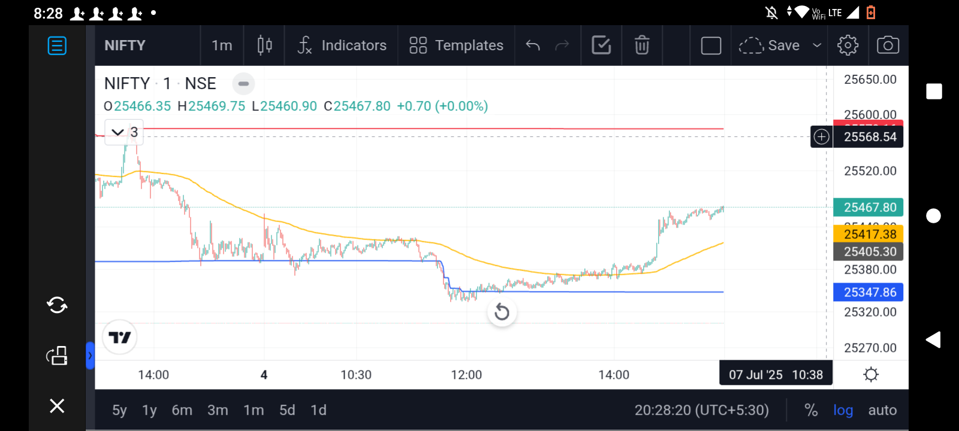Screen dimensions: 959x431
Task: Open chart settings gear
Action: (x=848, y=45)
